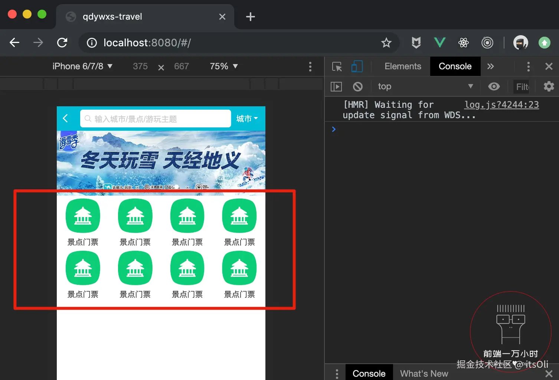Switch to the Elements panel
This screenshot has height=380, width=559.
pyautogui.click(x=403, y=66)
